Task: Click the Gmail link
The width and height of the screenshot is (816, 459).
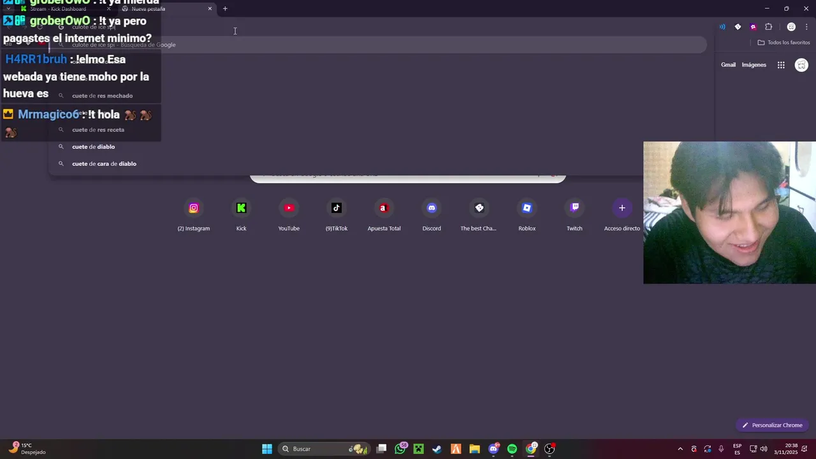Action: pyautogui.click(x=728, y=65)
